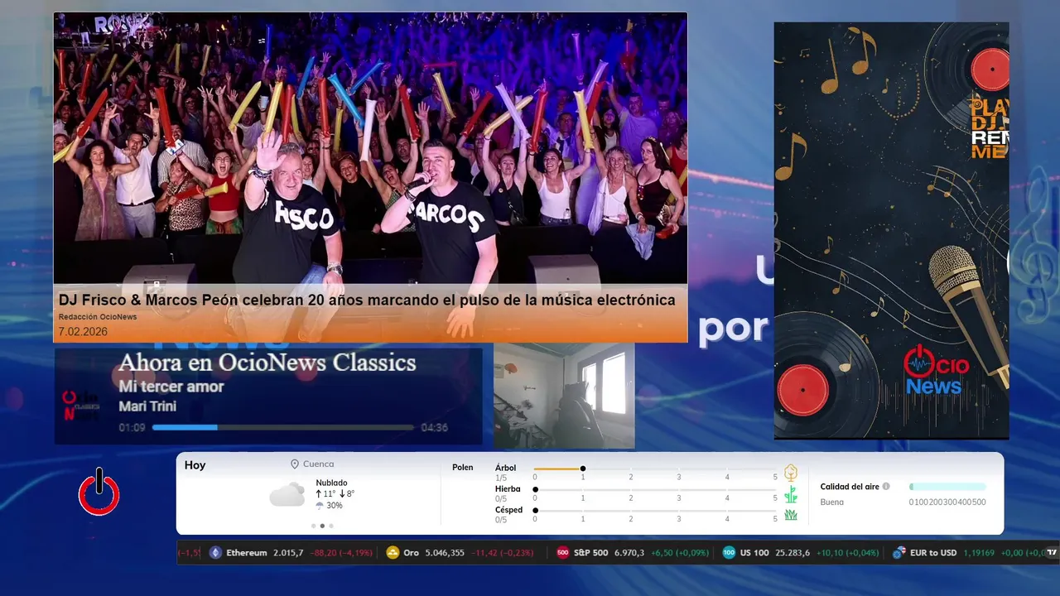Click the S&P 500 ticker name
Viewport: 1060px width, 596px height.
point(590,553)
